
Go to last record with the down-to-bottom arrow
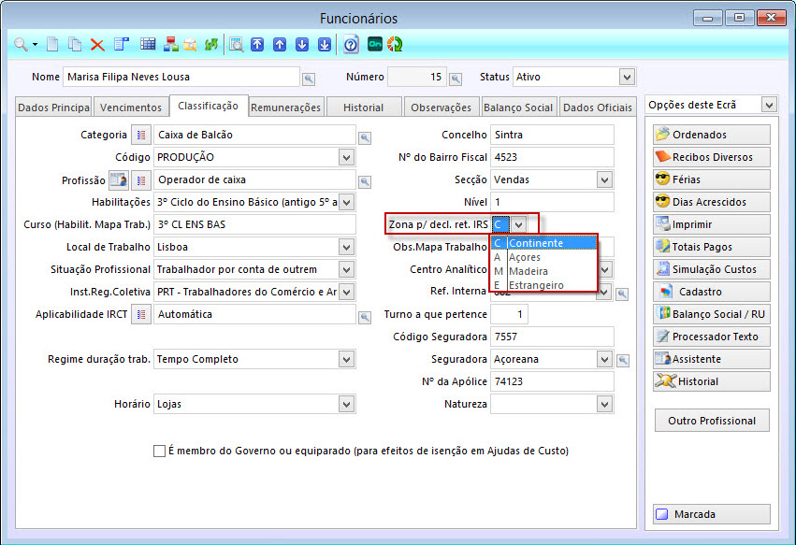tap(324, 44)
